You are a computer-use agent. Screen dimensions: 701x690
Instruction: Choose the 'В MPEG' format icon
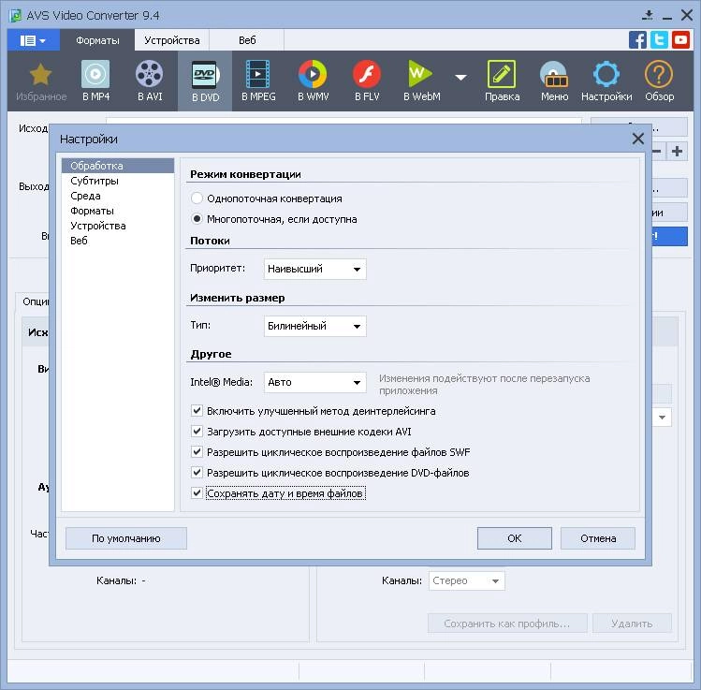coord(258,74)
